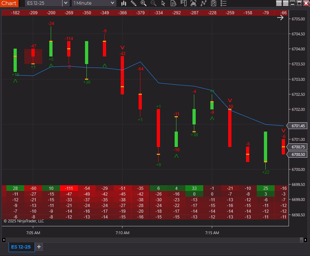The height and width of the screenshot is (256, 310).
Task: Open the chart Properties list icon
Action: (x=224, y=3)
